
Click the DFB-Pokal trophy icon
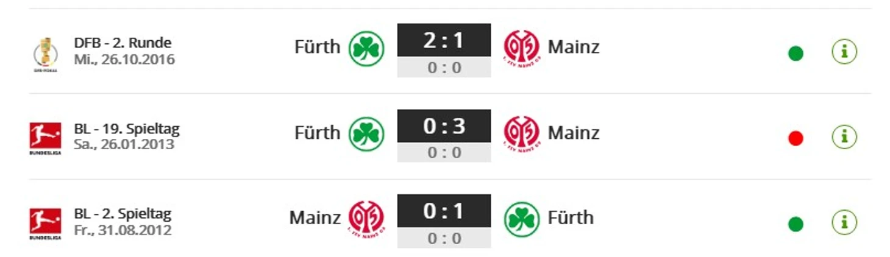(x=46, y=54)
